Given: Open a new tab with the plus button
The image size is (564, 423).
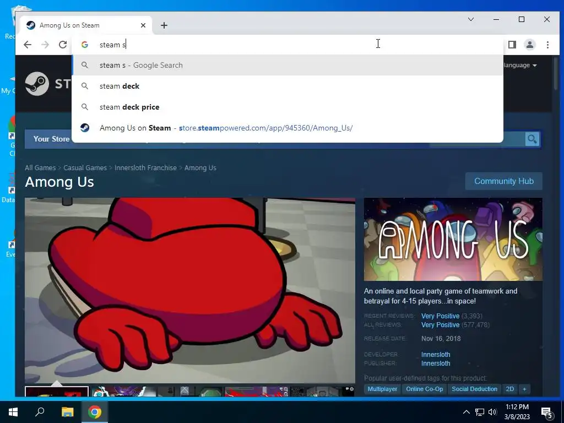Looking at the screenshot, I should click(x=164, y=25).
